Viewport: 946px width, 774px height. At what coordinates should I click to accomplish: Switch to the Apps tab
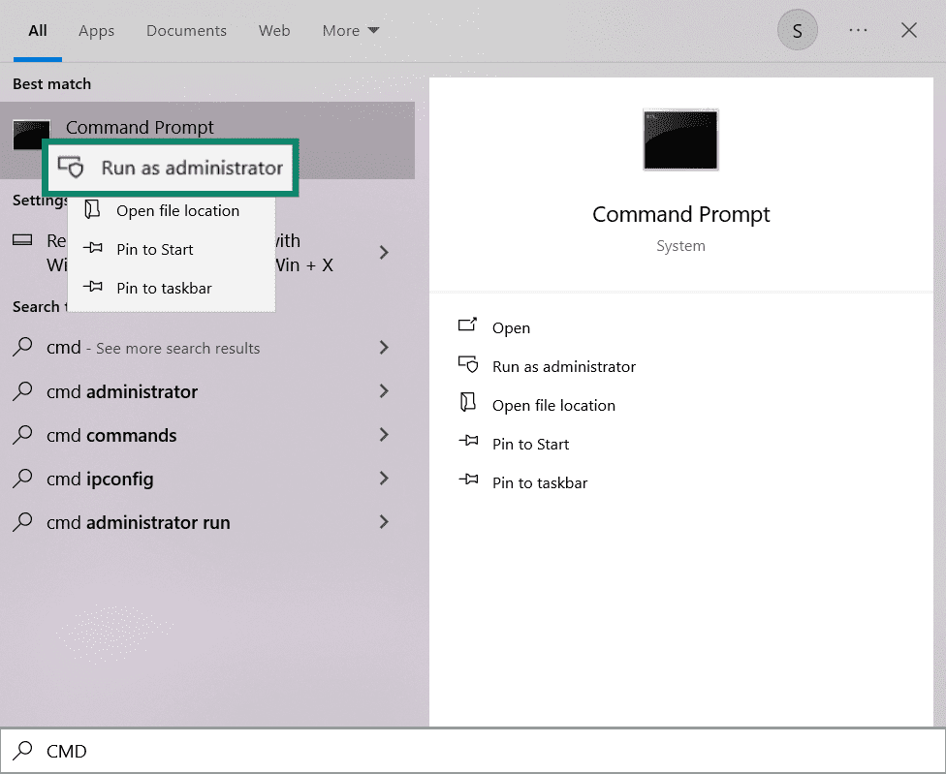pyautogui.click(x=96, y=30)
